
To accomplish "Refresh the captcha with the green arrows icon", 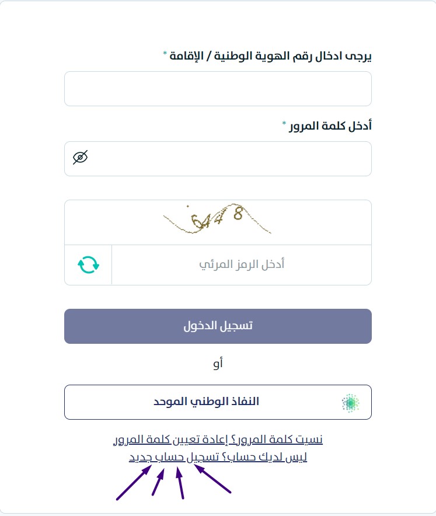I will pos(88,264).
